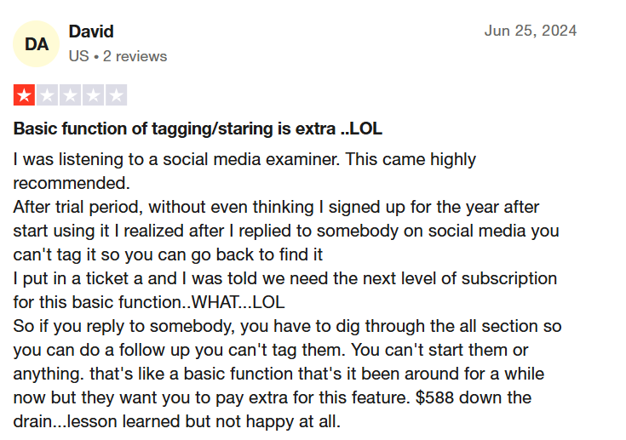
Task: Click the line starting "I put in a ticket"
Action: point(284,278)
